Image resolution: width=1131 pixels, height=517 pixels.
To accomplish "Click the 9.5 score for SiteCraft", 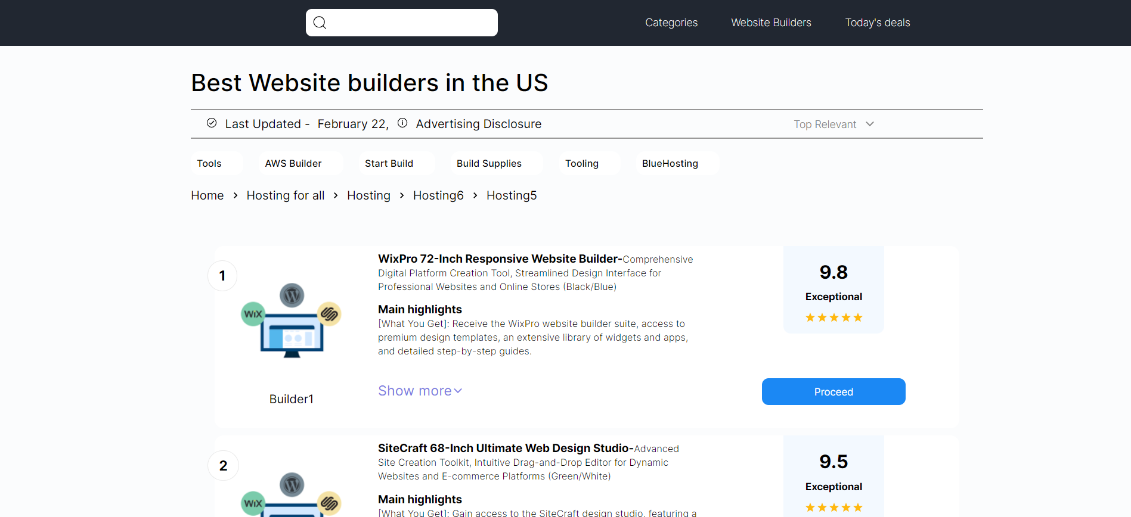I will (x=833, y=462).
